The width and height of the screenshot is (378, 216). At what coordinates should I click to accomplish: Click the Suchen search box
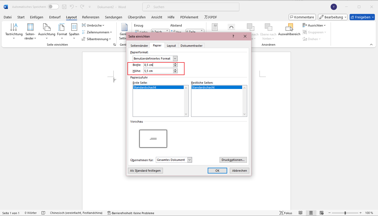pos(191,7)
